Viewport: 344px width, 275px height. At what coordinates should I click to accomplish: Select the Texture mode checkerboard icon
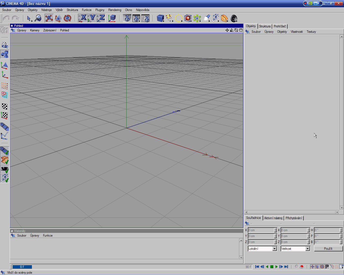coord(5,106)
